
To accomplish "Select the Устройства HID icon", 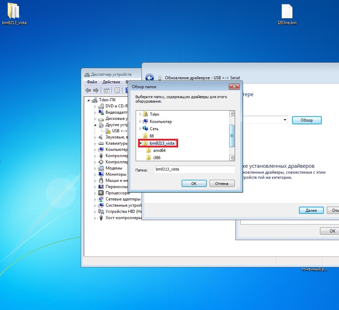I will [x=101, y=211].
